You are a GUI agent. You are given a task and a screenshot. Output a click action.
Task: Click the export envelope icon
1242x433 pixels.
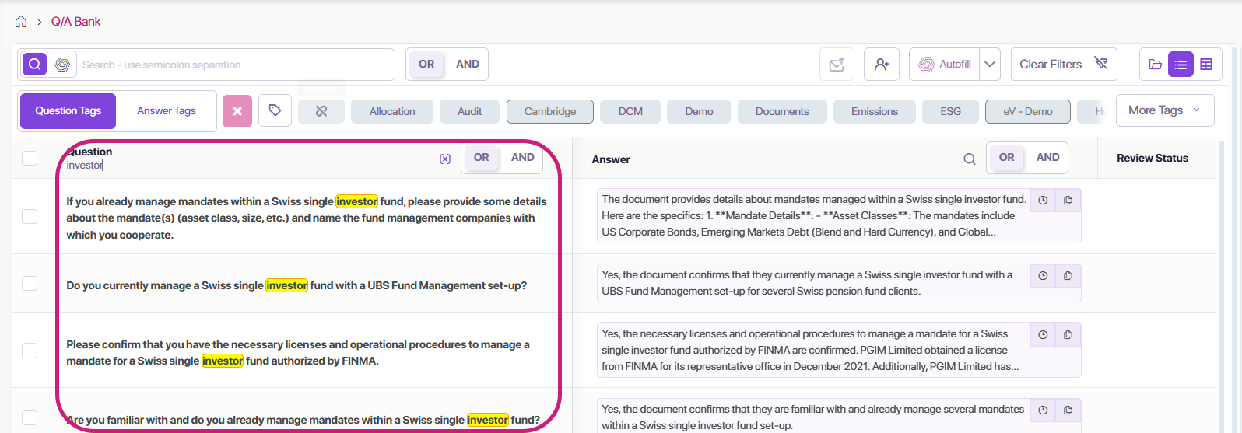[x=837, y=65]
